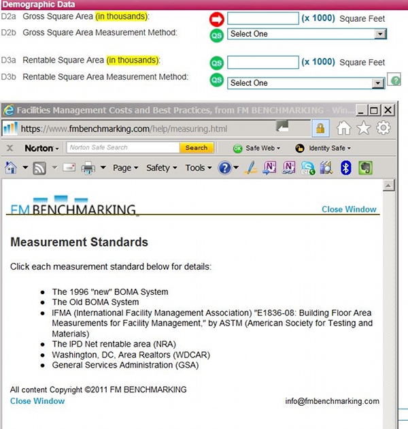Click the Norton Safe Search field

click(x=123, y=148)
